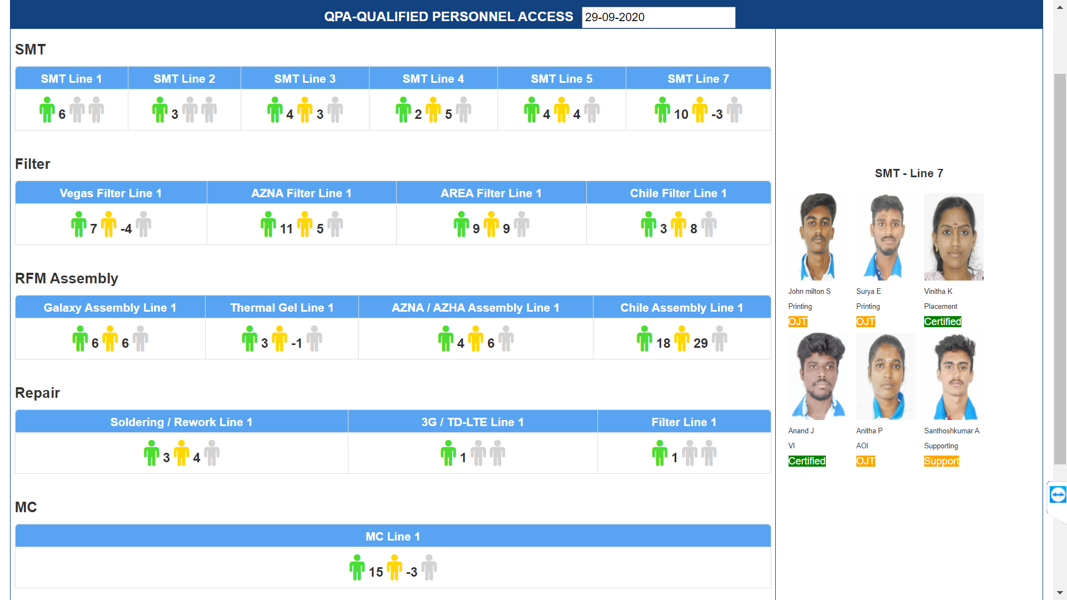
Task: Click yellow person icon in MC Line 1
Action: (x=395, y=568)
